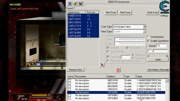Click the Stop address field
Image resolution: width=180 pixels, height=101 pixels.
tap(130, 44)
